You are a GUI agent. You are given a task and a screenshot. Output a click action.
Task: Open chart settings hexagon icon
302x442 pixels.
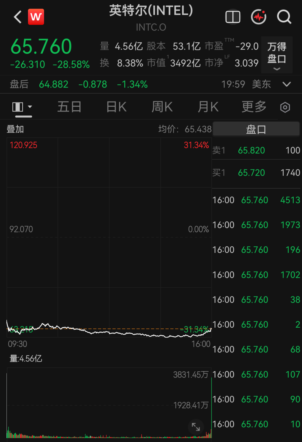click(285, 107)
